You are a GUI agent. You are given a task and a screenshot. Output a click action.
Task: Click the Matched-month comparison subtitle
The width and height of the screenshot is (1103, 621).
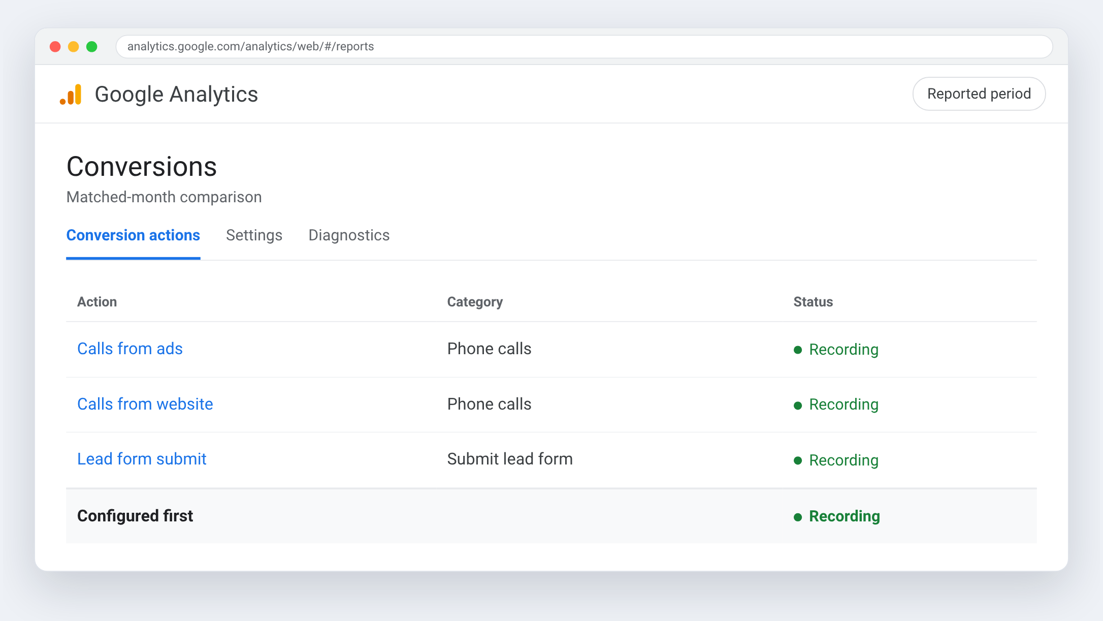point(164,197)
